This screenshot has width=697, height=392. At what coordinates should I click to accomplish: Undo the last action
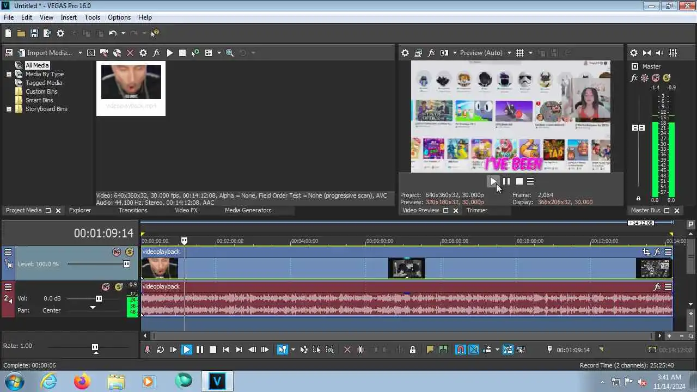[113, 33]
